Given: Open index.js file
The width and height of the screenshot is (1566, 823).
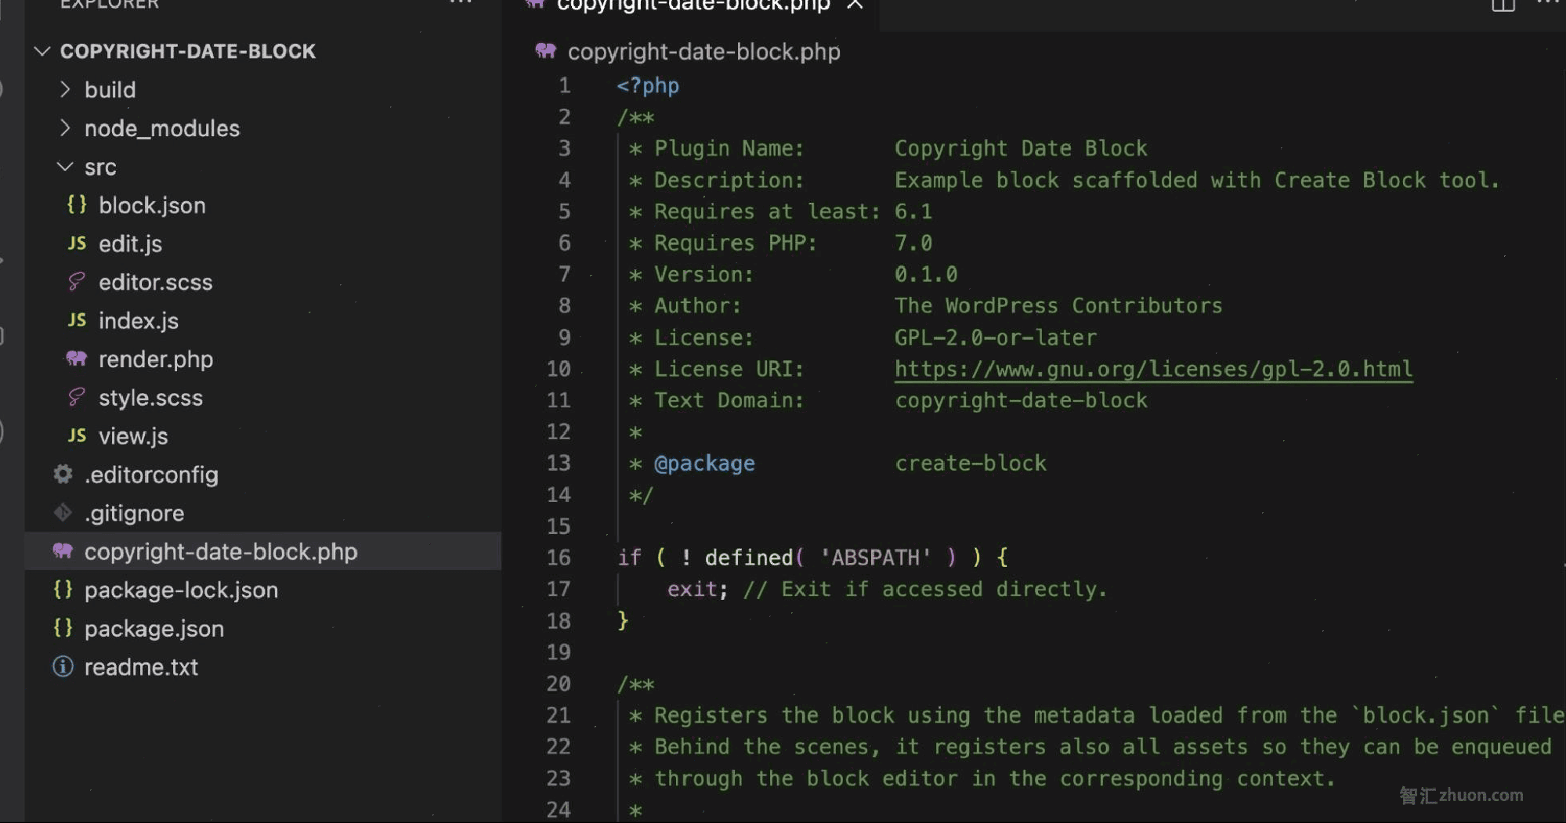Looking at the screenshot, I should point(138,320).
